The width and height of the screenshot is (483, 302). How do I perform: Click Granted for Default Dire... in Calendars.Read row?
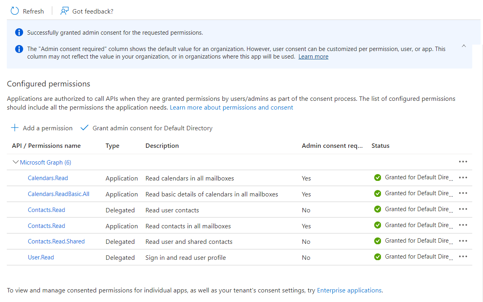pyautogui.click(x=419, y=178)
